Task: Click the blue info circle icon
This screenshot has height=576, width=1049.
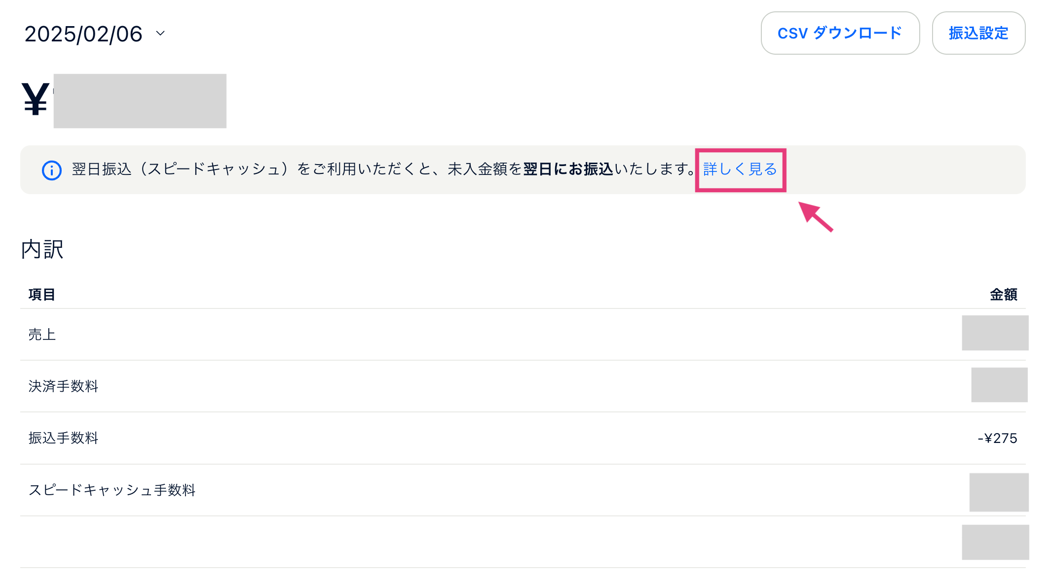Action: (x=52, y=170)
